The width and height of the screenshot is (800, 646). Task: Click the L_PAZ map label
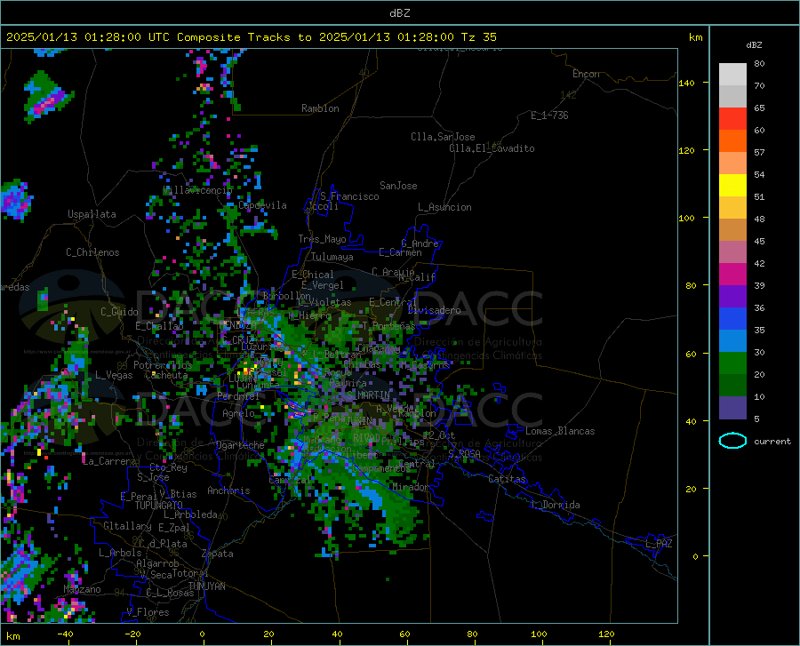(659, 544)
